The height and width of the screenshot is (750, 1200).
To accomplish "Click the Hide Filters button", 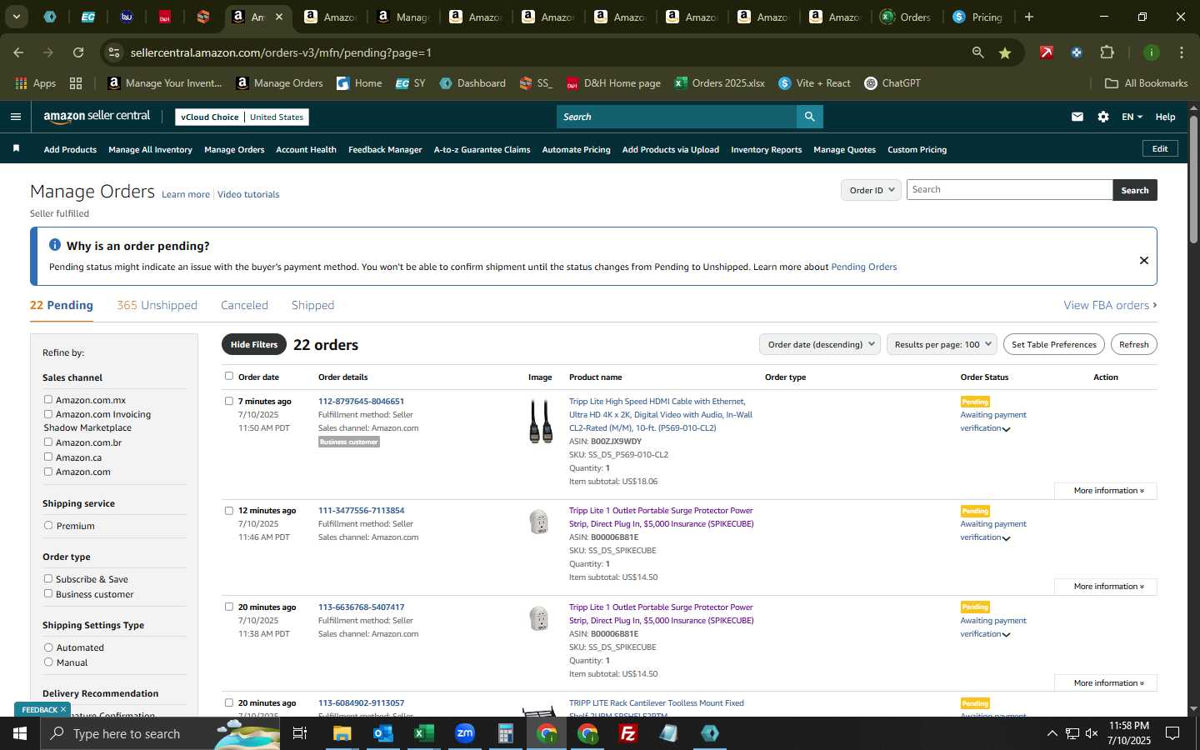I will [x=254, y=344].
